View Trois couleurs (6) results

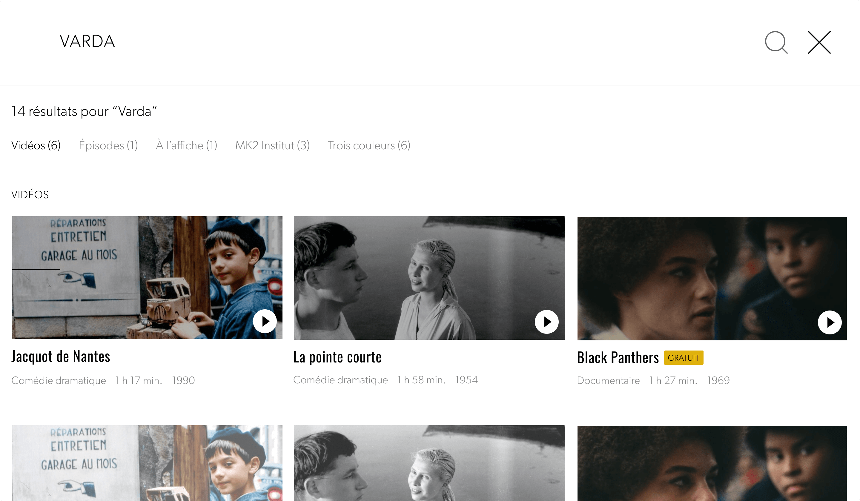pyautogui.click(x=369, y=145)
